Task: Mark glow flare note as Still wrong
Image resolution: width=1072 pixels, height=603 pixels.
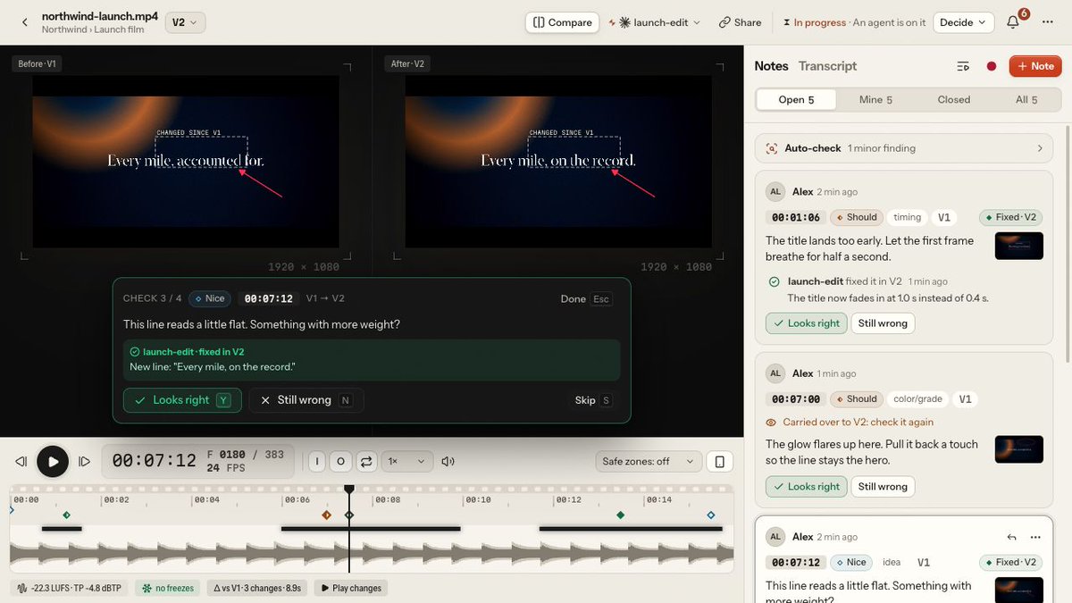Action: tap(883, 487)
